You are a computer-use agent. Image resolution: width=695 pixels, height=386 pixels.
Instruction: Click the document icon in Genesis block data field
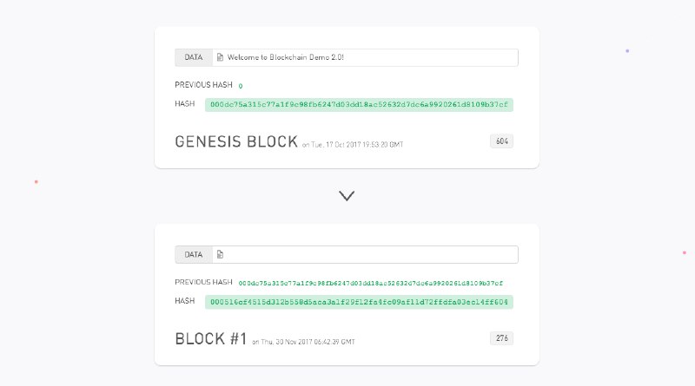coord(220,57)
